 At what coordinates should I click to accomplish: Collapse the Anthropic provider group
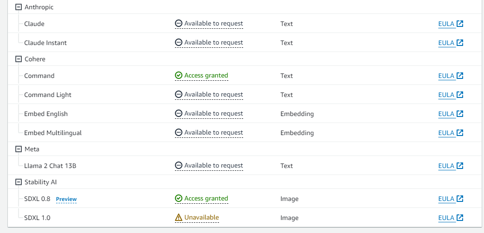click(19, 7)
